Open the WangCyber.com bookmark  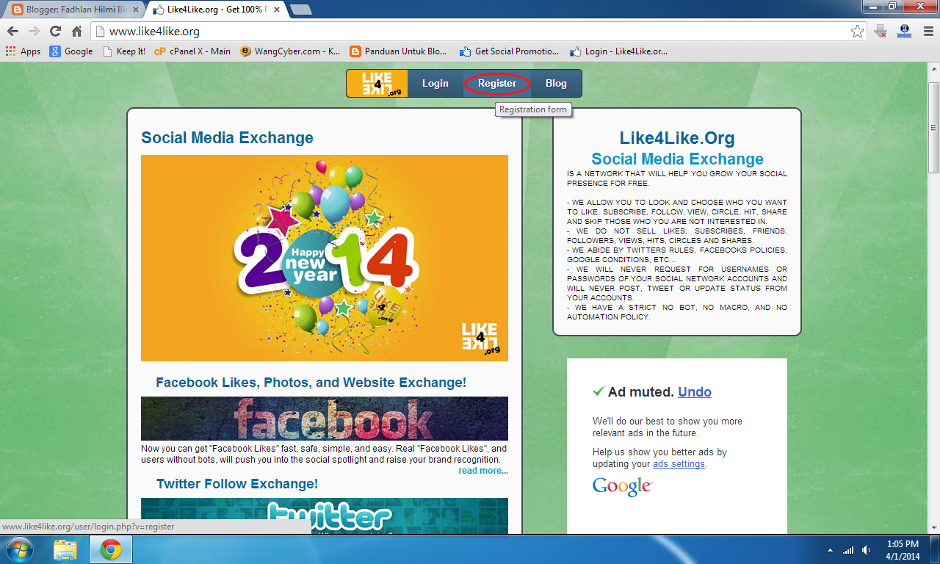pyautogui.click(x=291, y=51)
